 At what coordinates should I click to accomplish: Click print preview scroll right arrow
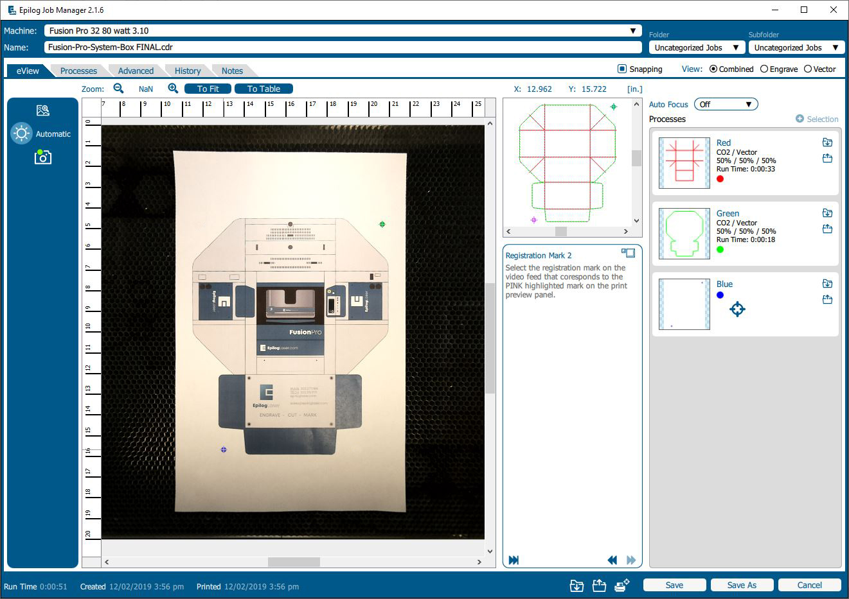click(625, 231)
